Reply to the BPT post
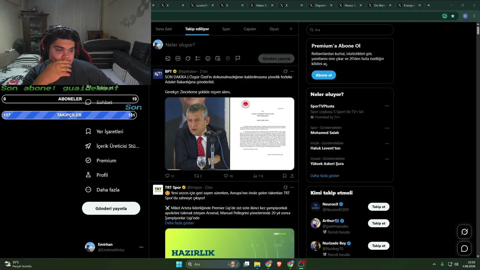The width and height of the screenshot is (480, 270). (x=169, y=176)
